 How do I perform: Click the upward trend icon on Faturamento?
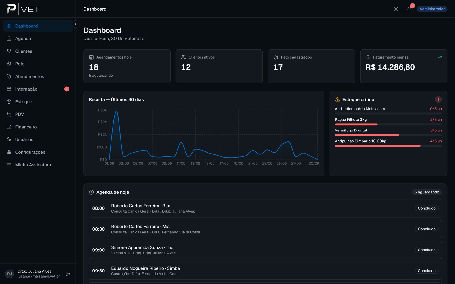click(x=440, y=57)
